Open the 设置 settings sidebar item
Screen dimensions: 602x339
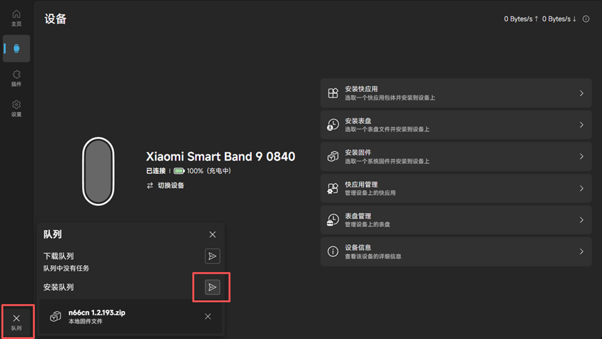point(16,109)
